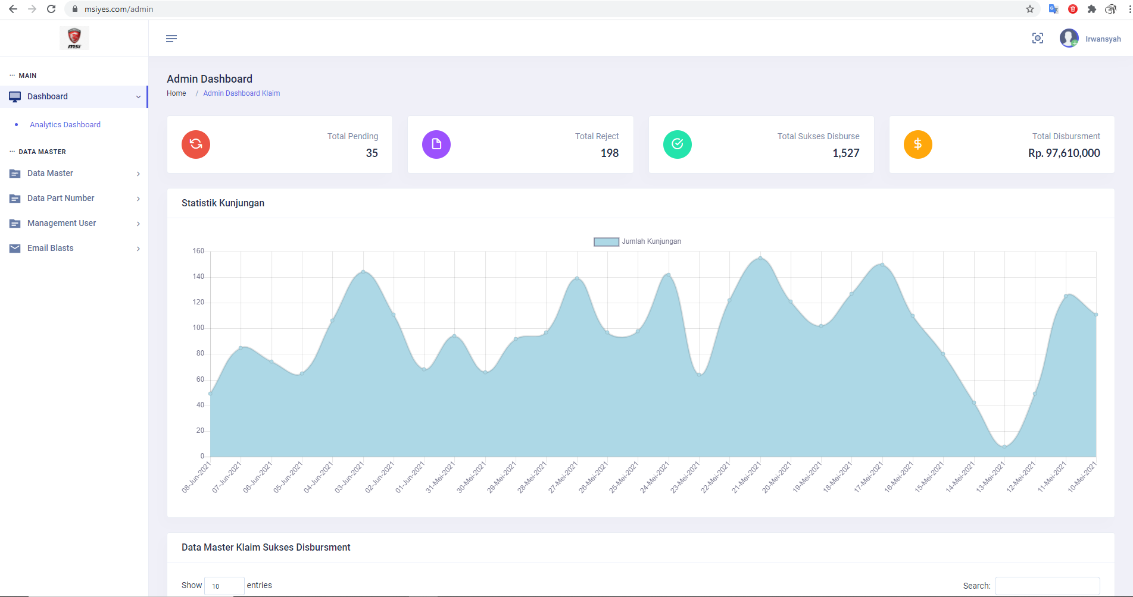This screenshot has height=597, width=1133.
Task: Open the Analytics Dashboard link
Action: 65,125
